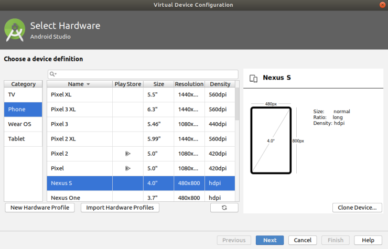Close the Virtual Device Configuration window
The width and height of the screenshot is (388, 249).
pyautogui.click(x=382, y=5)
